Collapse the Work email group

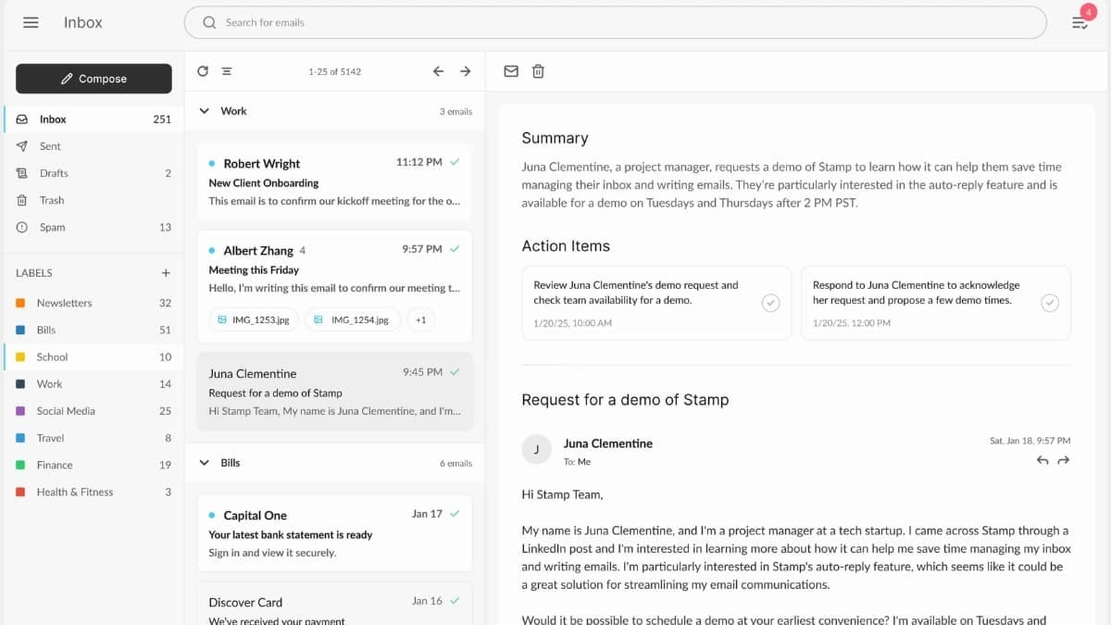pyautogui.click(x=205, y=111)
